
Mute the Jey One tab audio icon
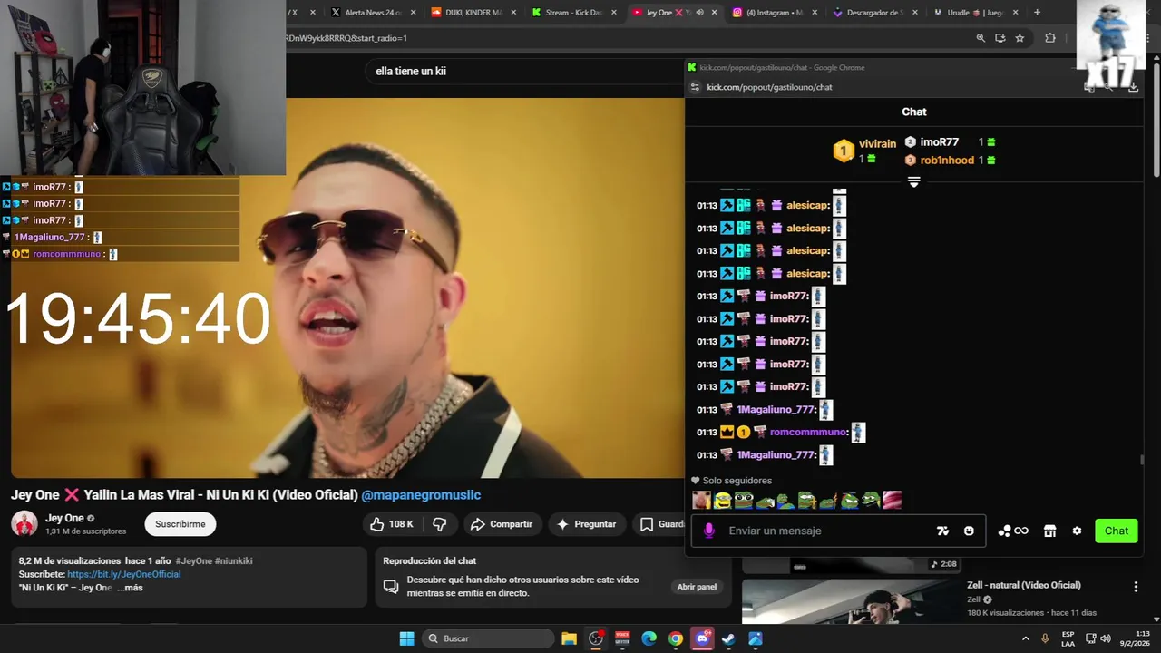tap(699, 13)
